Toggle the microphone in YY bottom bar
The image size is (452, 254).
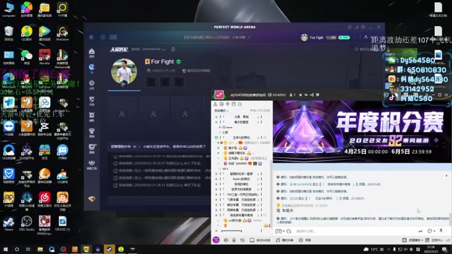coord(234,240)
